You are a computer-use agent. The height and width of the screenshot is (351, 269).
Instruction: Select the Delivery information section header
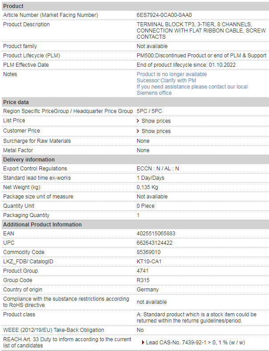click(135, 159)
